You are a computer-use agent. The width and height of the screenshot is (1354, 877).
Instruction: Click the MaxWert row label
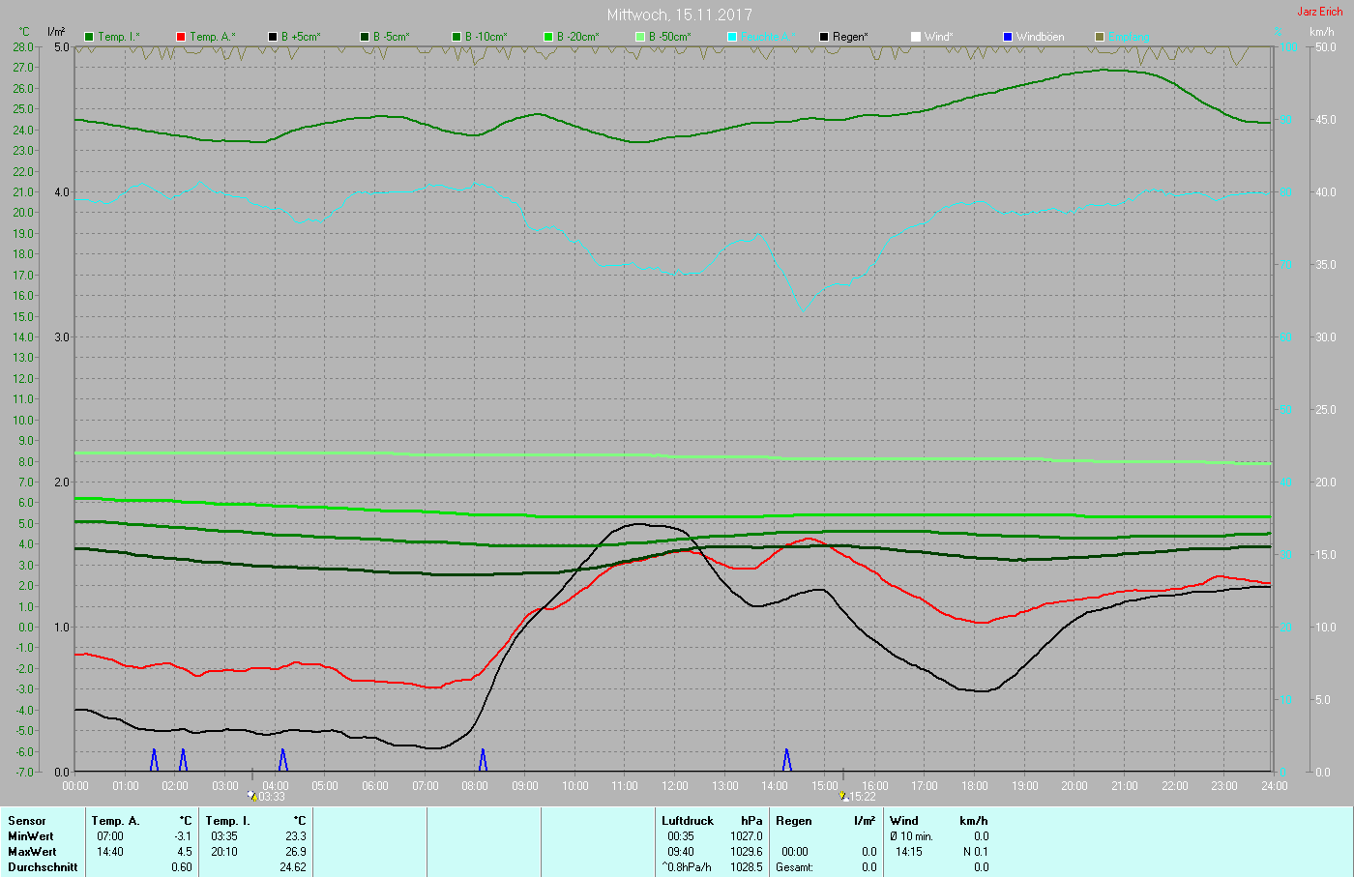(32, 852)
